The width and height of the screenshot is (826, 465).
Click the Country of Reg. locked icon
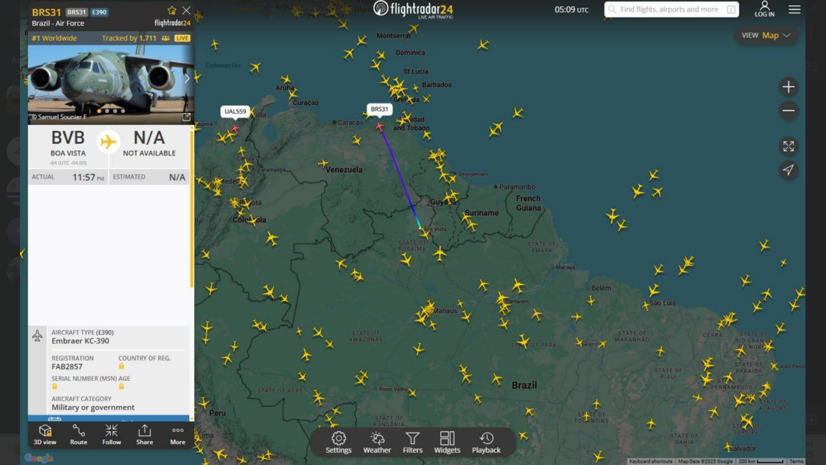[x=121, y=366]
